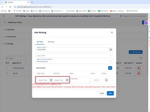Image resolution: width=150 pixels, height=112 pixels.
Task: Open the worklog table filter icon
Action: [141, 58]
